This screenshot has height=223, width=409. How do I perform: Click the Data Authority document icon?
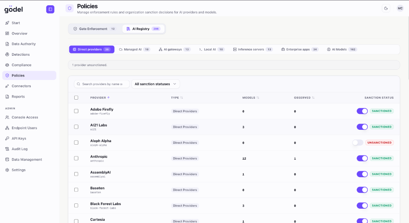[x=7, y=44]
